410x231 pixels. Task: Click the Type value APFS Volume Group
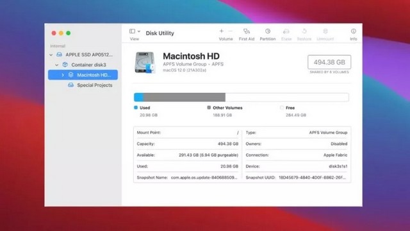(328, 133)
